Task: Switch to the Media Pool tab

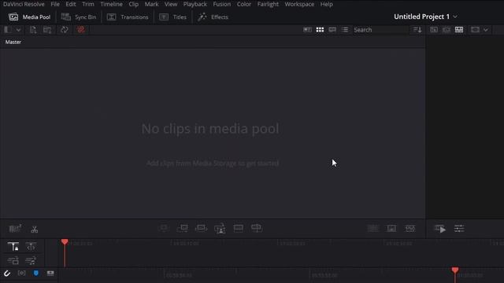Action: coord(29,17)
